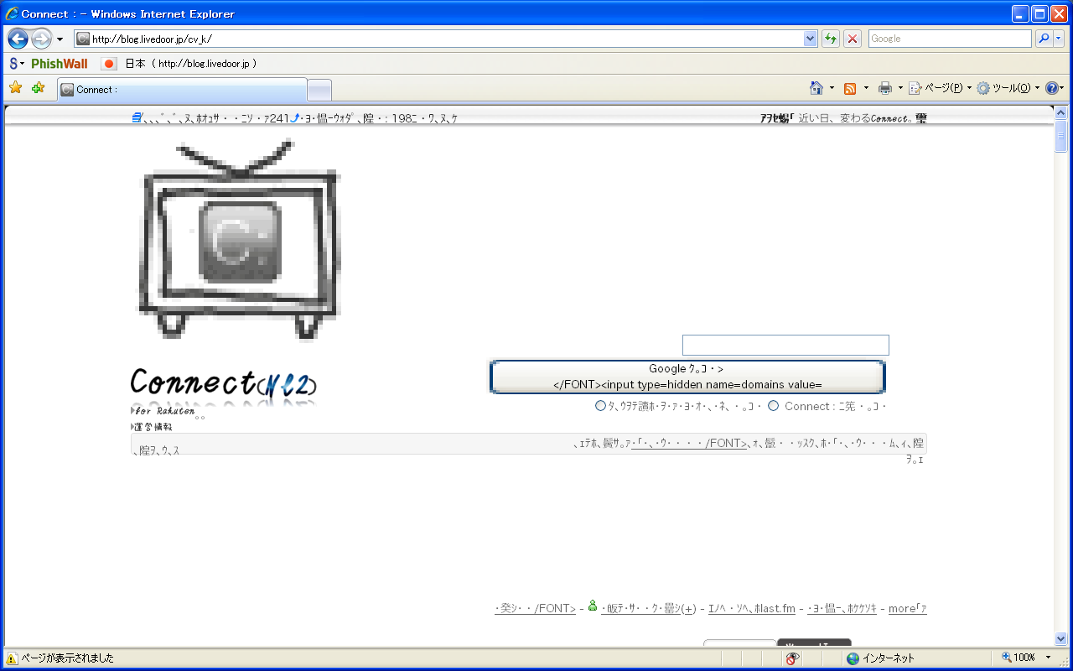Click the 'for Rakuten' link
This screenshot has height=671, width=1073.
pyautogui.click(x=164, y=411)
